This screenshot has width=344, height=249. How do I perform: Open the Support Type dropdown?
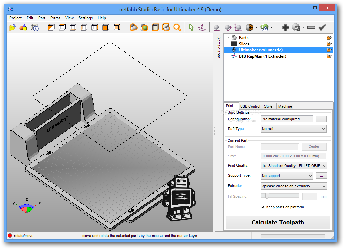tap(287, 176)
